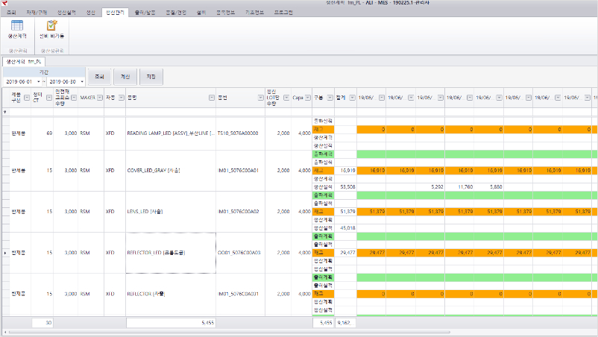
Task: Expand the start date 2019-06-01 dropdown
Action: (39, 81)
